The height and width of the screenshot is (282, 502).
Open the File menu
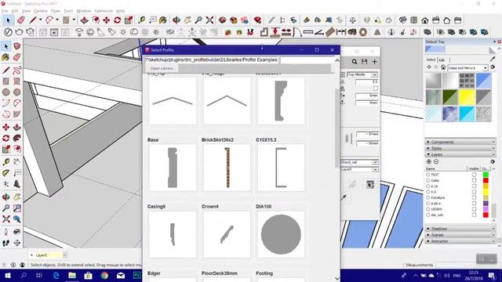pyautogui.click(x=5, y=11)
